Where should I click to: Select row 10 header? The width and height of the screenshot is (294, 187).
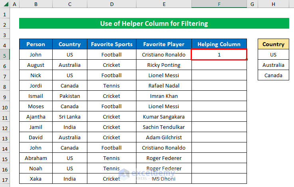[5, 106]
